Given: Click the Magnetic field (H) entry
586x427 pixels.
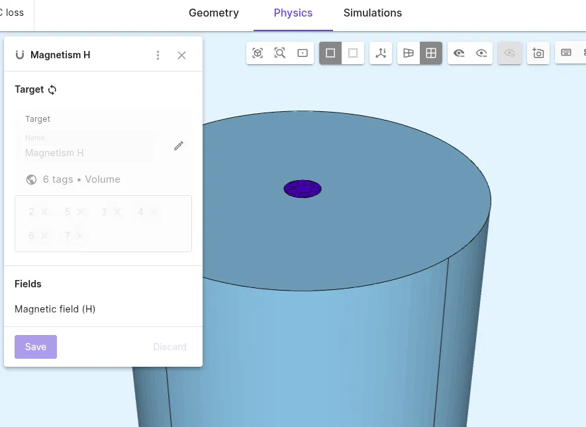Looking at the screenshot, I should (x=55, y=309).
